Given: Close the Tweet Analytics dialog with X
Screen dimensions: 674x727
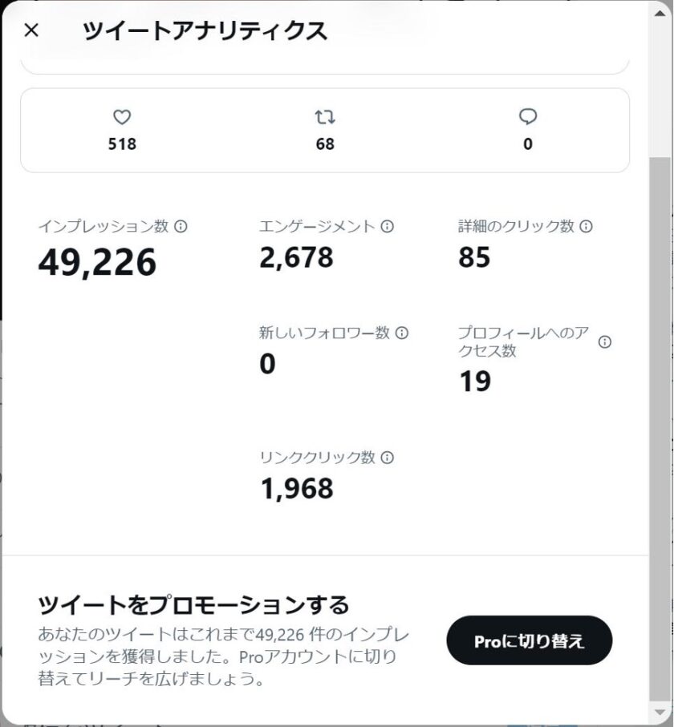Looking at the screenshot, I should point(31,30).
